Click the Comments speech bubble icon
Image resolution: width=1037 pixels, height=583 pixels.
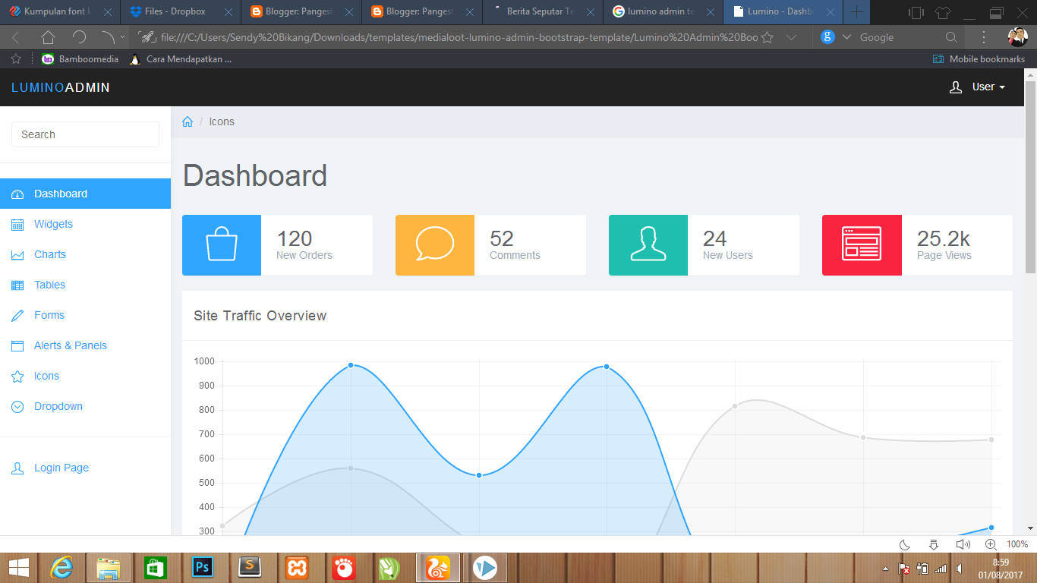tap(434, 245)
